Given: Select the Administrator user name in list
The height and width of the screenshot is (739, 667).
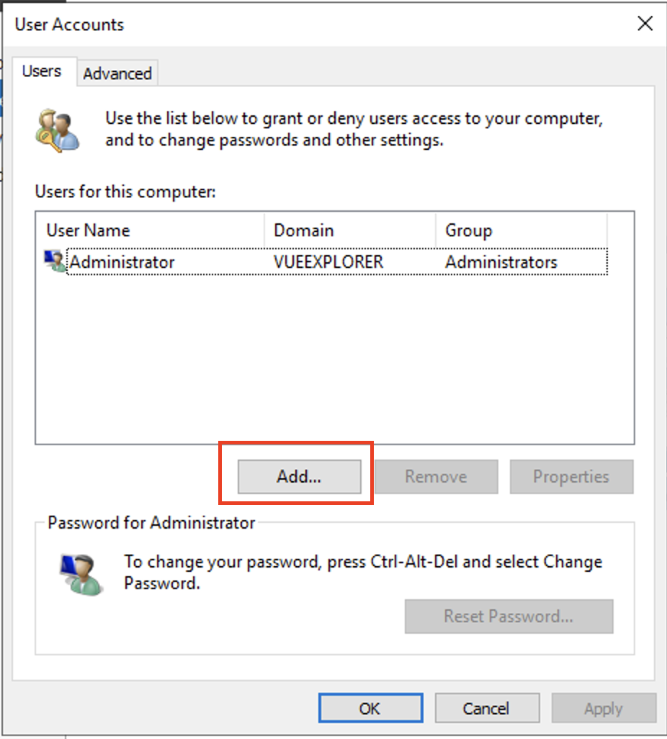Looking at the screenshot, I should [x=122, y=262].
